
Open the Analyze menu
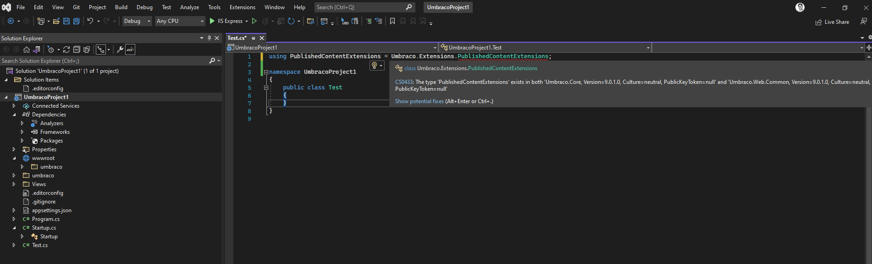click(189, 7)
